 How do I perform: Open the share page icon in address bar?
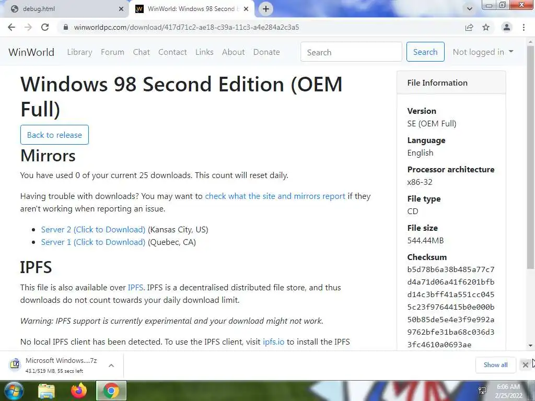coord(469,27)
